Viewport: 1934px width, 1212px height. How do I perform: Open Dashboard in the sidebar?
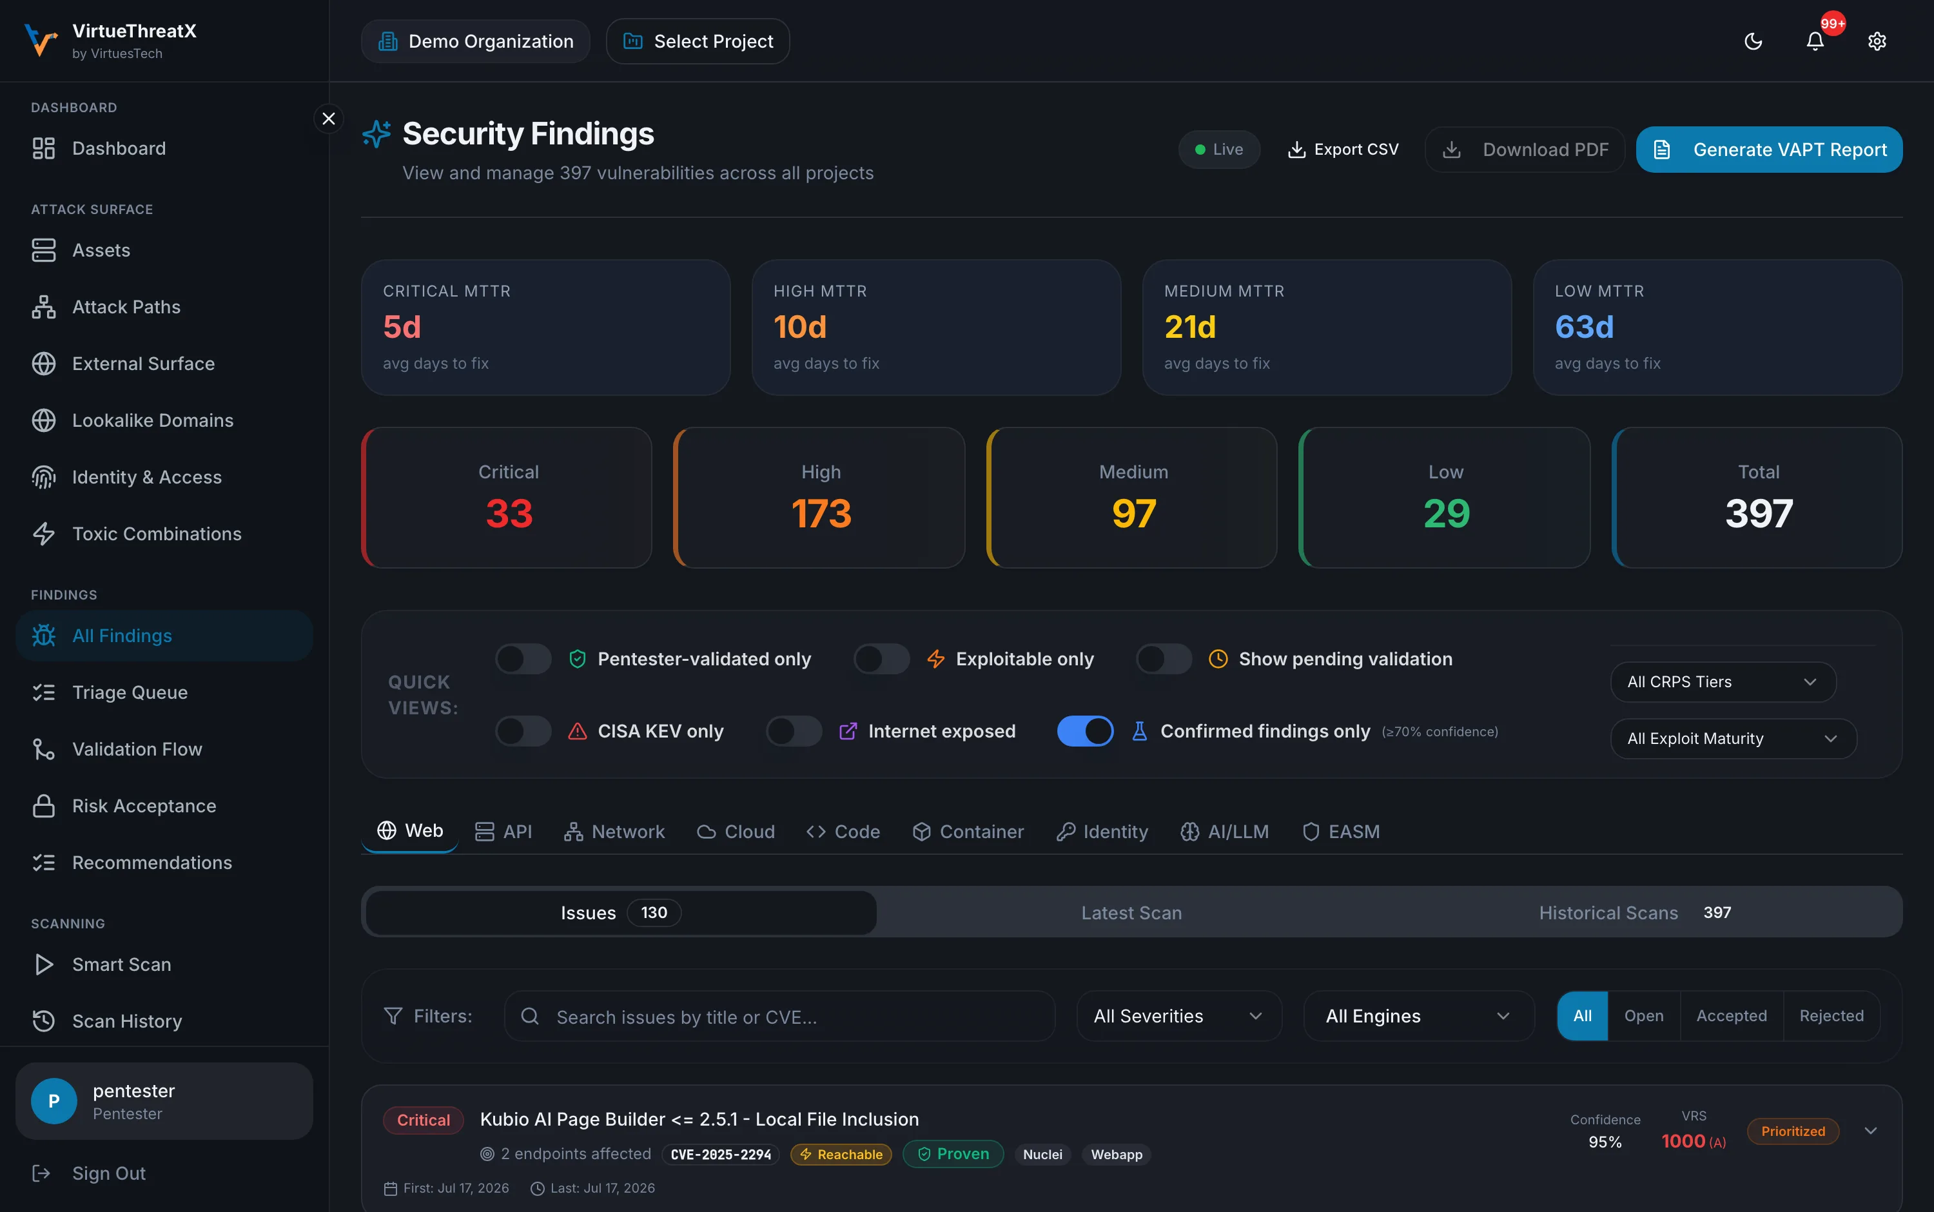point(164,148)
